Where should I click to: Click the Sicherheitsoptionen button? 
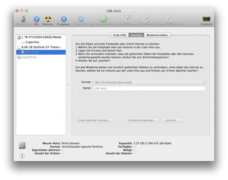point(143,120)
